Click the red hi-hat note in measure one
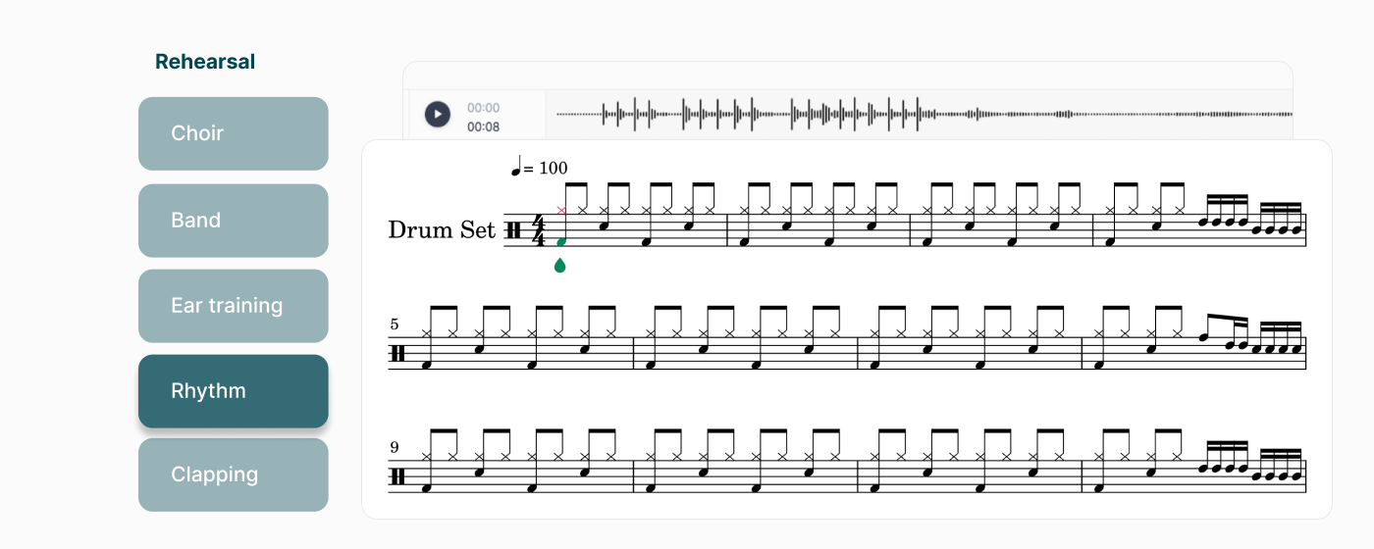Viewport: 1374px width, 549px height. [x=561, y=210]
